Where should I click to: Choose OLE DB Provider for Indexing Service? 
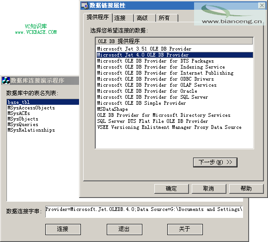pyautogui.click(x=174, y=67)
